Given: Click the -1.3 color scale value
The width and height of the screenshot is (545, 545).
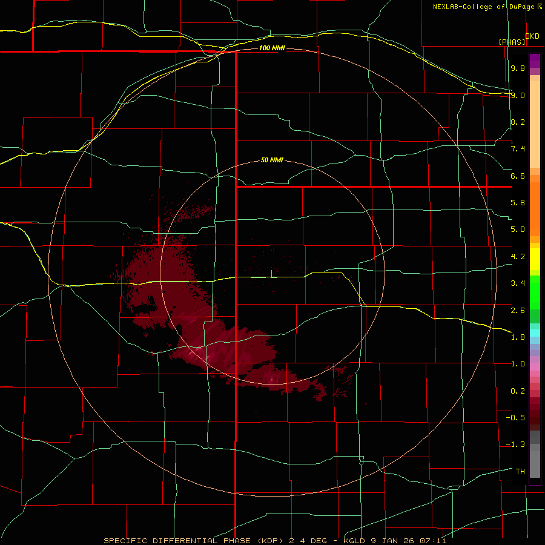Looking at the screenshot, I should [515, 444].
